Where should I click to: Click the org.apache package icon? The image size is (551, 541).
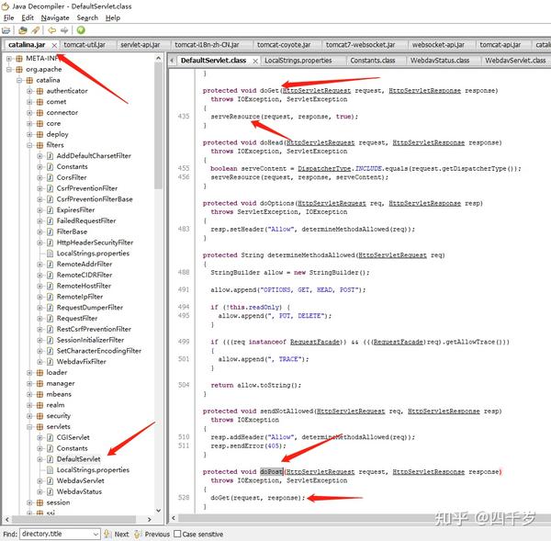19,69
